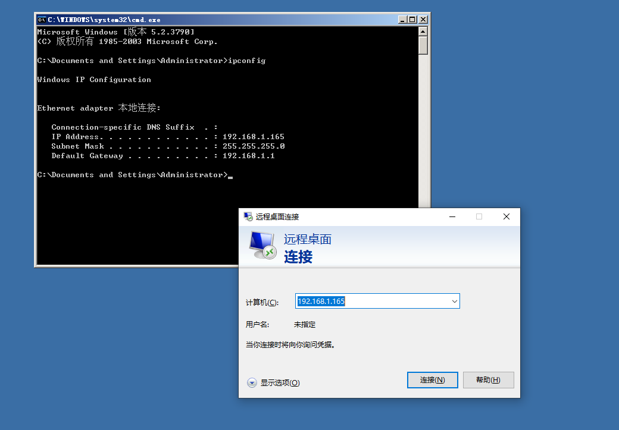Click the remote desktop monitor banner icon
The width and height of the screenshot is (619, 430).
point(262,246)
